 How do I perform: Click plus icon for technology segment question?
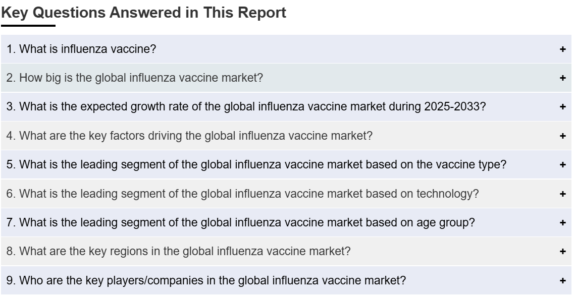(x=562, y=194)
